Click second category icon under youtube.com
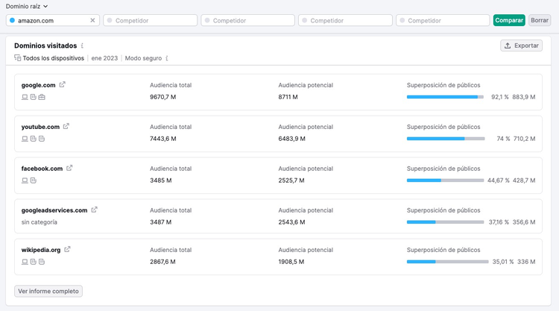 click(33, 139)
